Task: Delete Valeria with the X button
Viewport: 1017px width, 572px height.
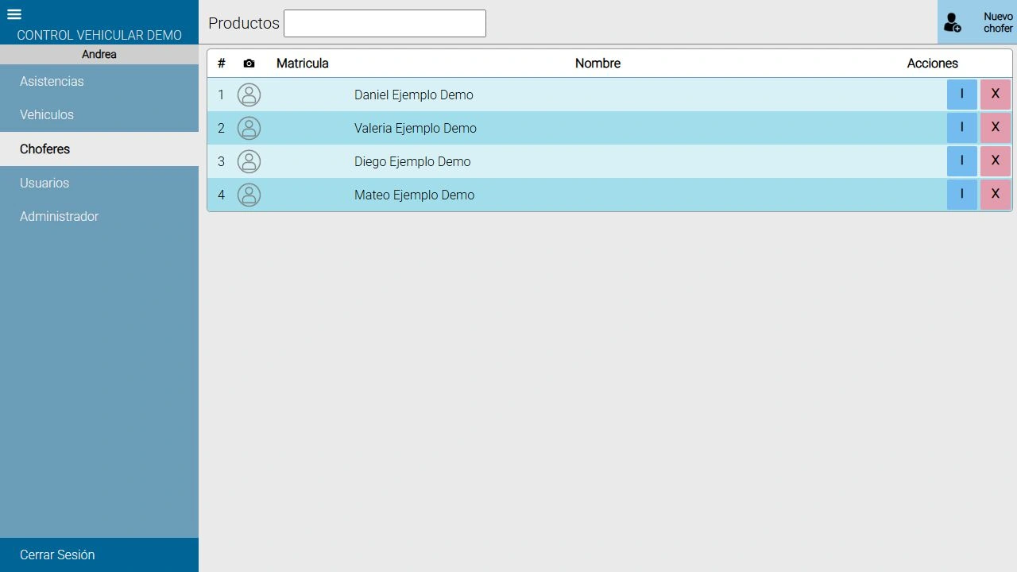Action: [x=995, y=128]
